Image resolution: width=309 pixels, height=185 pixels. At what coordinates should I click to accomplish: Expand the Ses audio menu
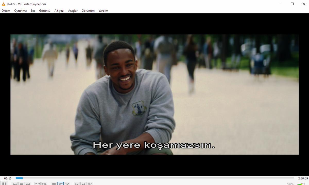33,11
